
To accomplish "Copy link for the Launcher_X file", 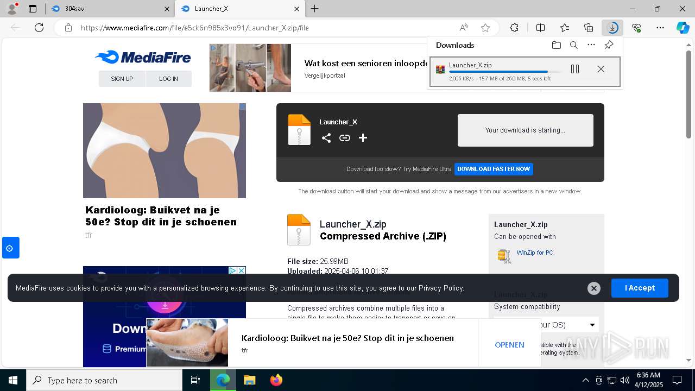I will (x=345, y=138).
